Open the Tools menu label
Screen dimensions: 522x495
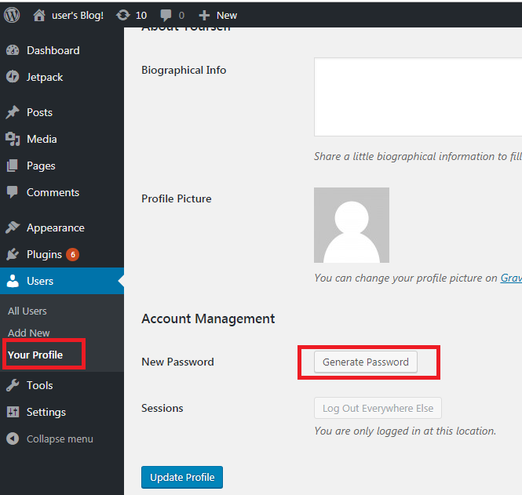(39, 385)
